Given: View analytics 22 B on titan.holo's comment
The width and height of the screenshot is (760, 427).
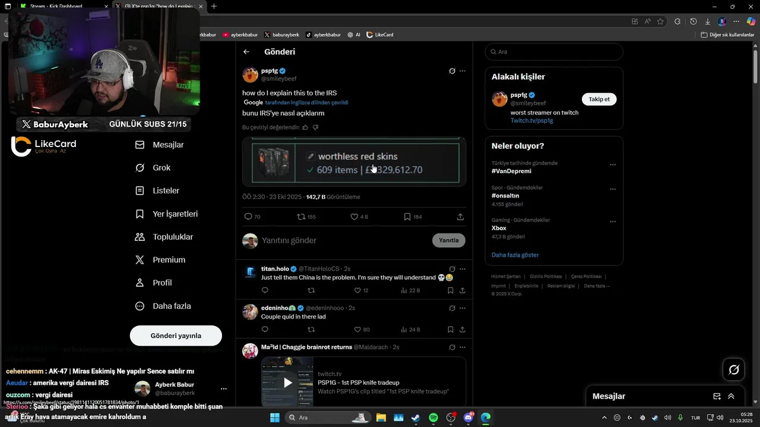Looking at the screenshot, I should point(410,291).
